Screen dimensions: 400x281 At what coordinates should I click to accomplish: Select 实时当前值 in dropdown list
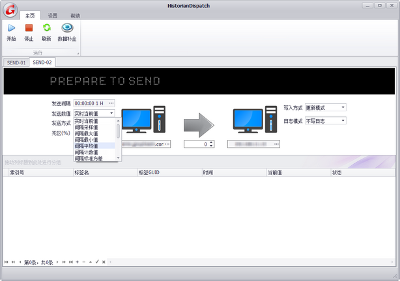point(94,121)
